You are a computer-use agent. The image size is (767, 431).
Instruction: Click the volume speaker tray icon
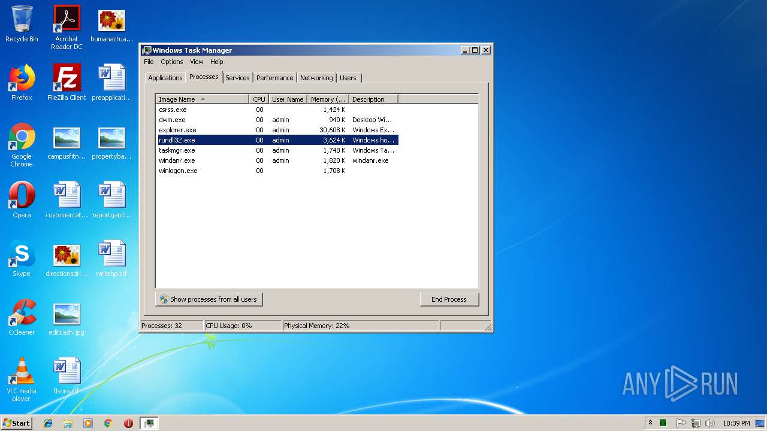coord(710,423)
